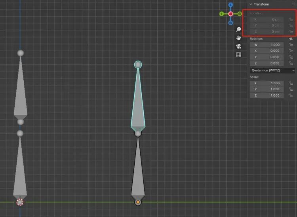The height and width of the screenshot is (217, 297).
Task: Click the unlabeled green negative-Y gizmo ball
Action: pyautogui.click(x=240, y=14)
